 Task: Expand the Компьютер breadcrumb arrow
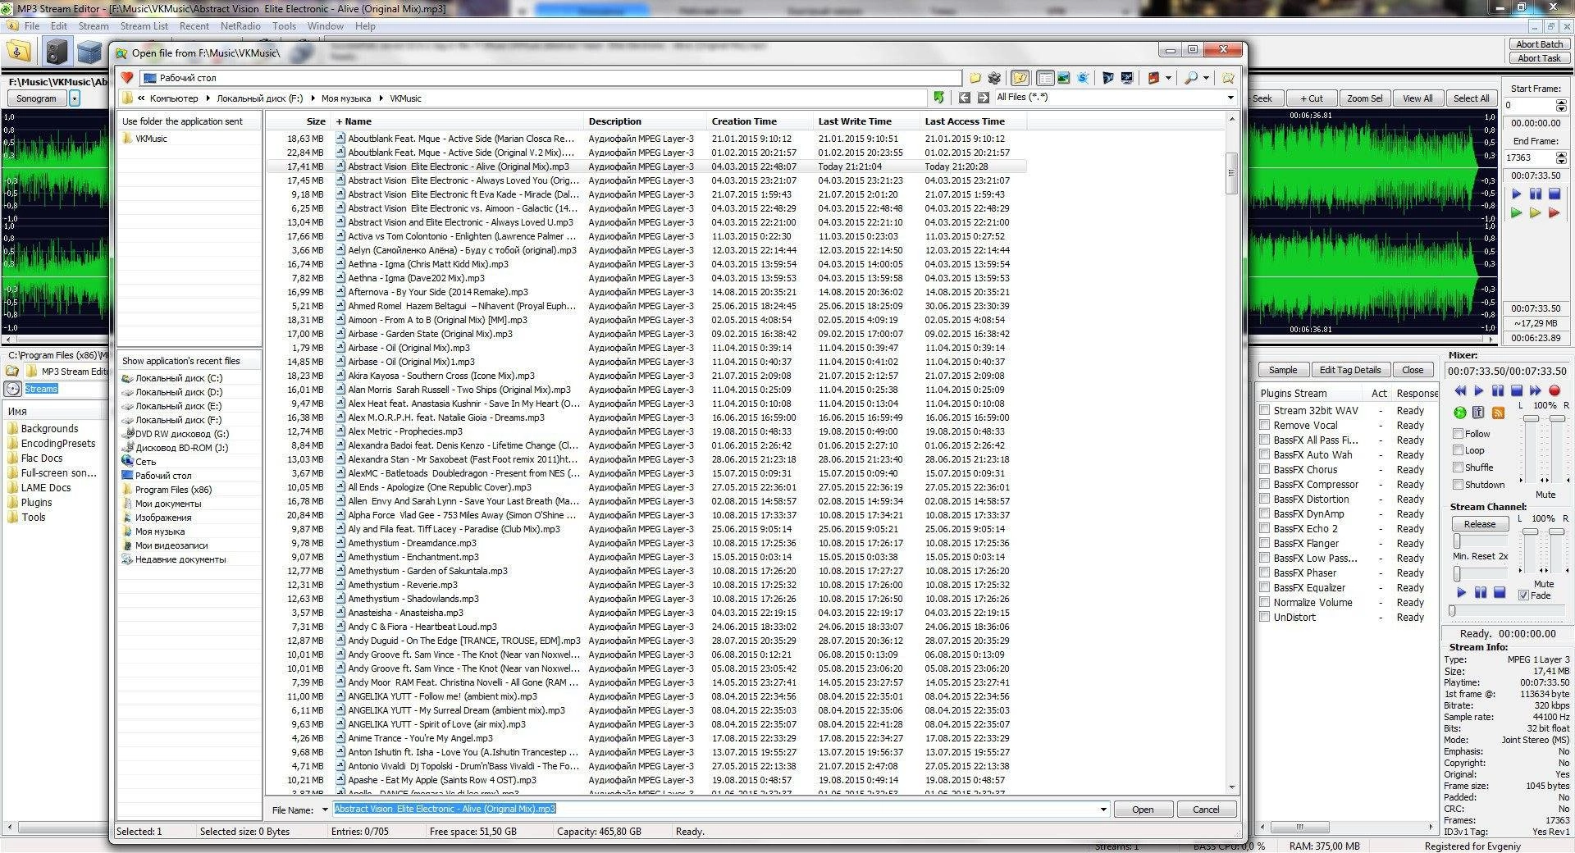click(208, 98)
